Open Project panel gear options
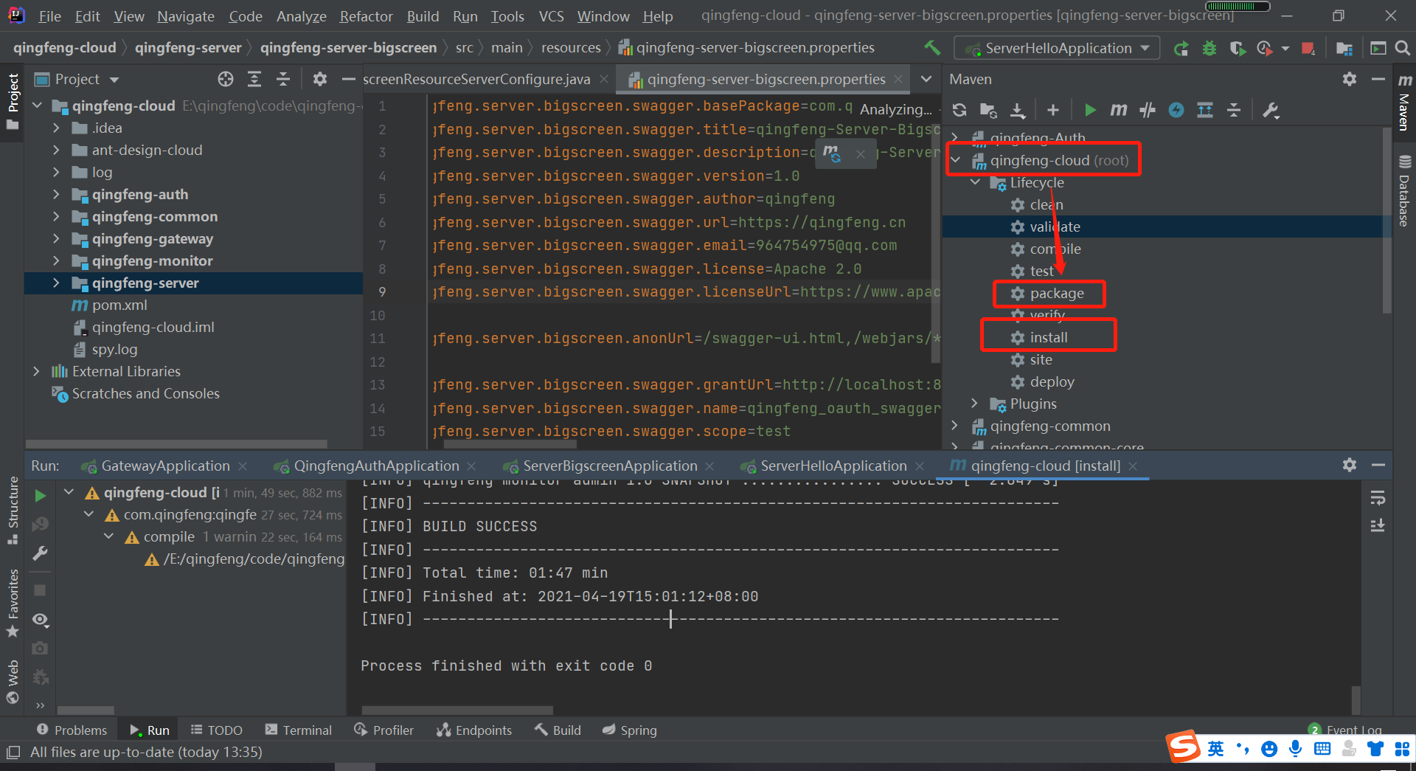The width and height of the screenshot is (1416, 771). [x=319, y=79]
